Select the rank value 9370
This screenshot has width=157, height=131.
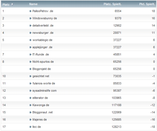tap(118, 18)
